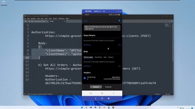Viewport: 195px width, 109px height.
Task: Click the Sublime tab-navigation right arrow
Action: (x=26, y=21)
